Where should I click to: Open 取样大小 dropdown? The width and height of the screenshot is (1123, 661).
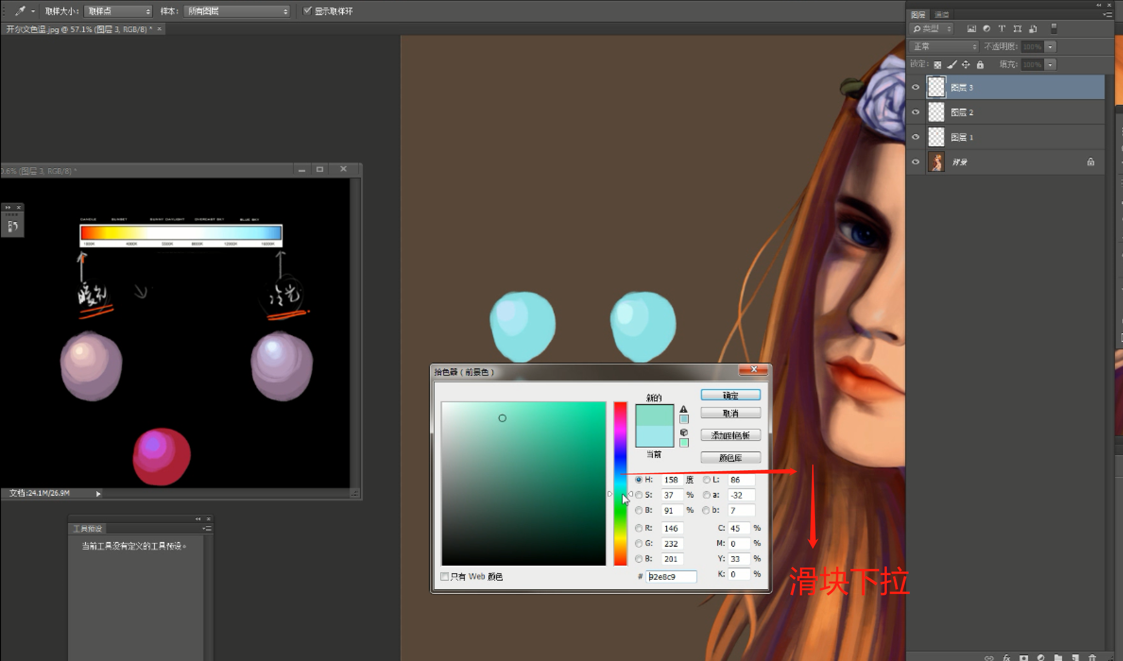118,11
